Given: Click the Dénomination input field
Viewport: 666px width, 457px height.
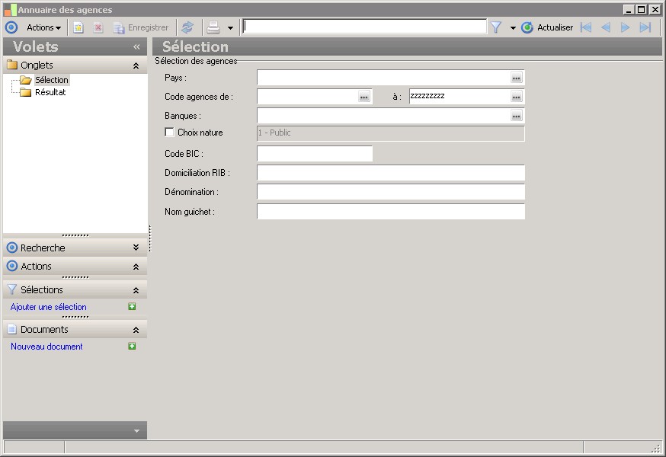Looking at the screenshot, I should [391, 192].
